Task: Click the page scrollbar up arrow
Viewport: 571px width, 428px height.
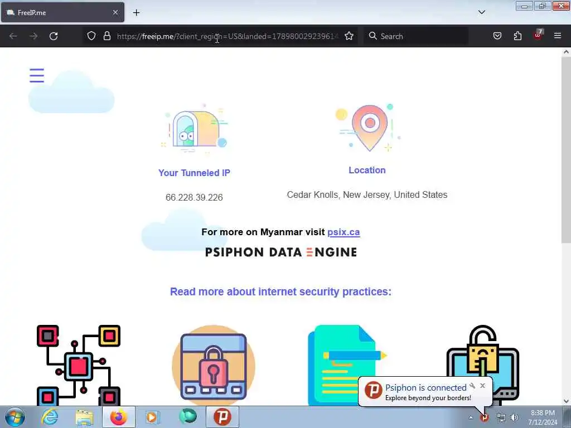Action: (x=566, y=52)
